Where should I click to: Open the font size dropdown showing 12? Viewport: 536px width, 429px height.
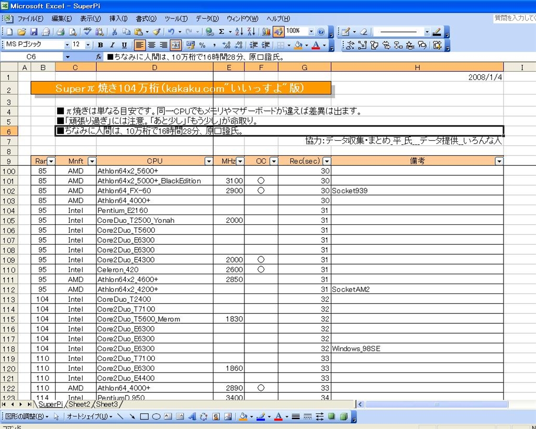(x=88, y=46)
